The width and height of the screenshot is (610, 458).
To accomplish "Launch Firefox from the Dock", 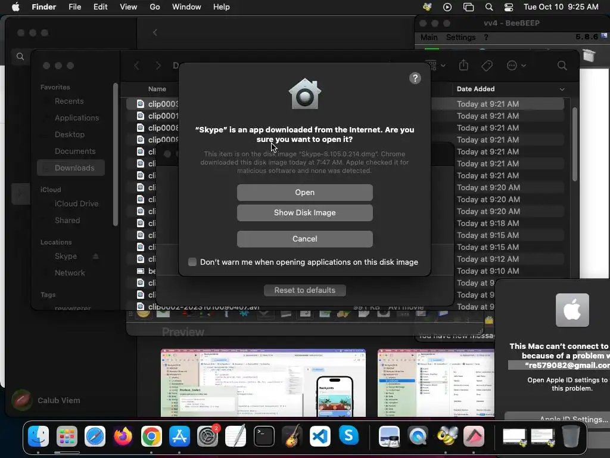I will 123,436.
